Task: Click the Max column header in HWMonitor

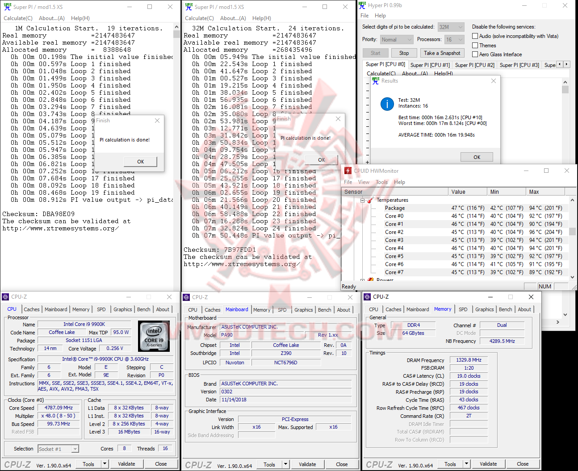Action: (545, 192)
